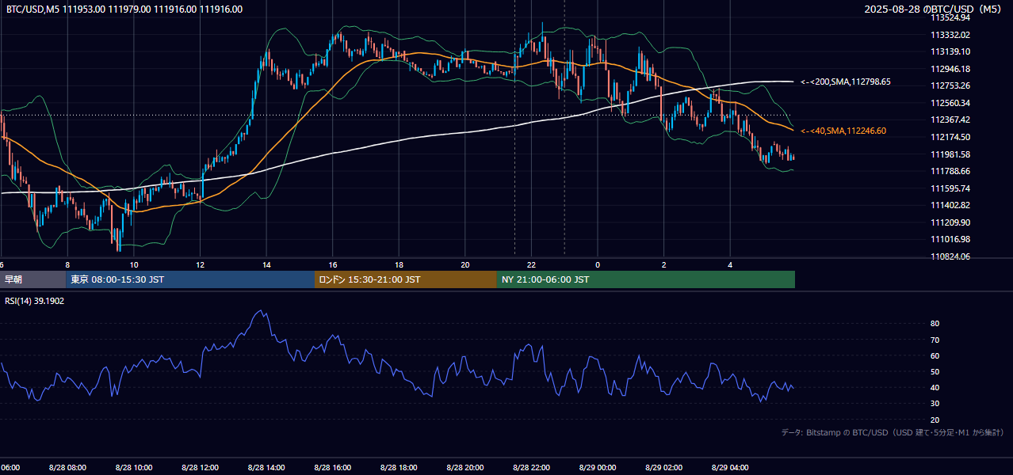The width and height of the screenshot is (1013, 475).
Task: Select price axis label 111788.66
Action: click(x=951, y=171)
